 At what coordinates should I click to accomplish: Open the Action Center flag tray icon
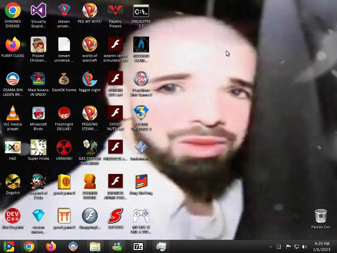point(288,246)
